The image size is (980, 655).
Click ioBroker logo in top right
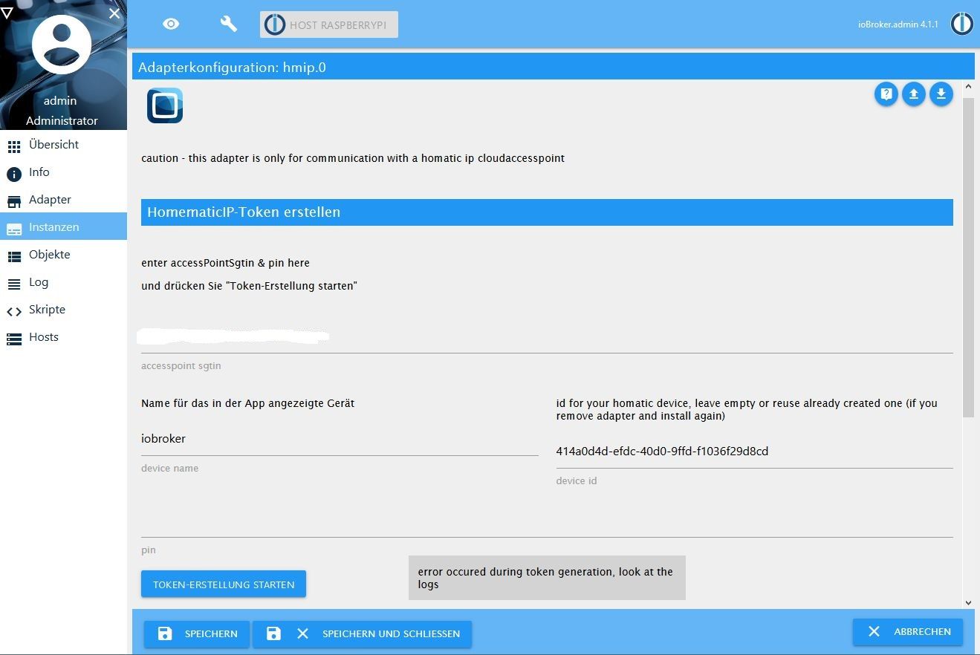coord(962,24)
